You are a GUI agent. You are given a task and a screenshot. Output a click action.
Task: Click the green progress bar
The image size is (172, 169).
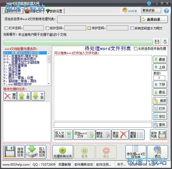click(x=78, y=43)
